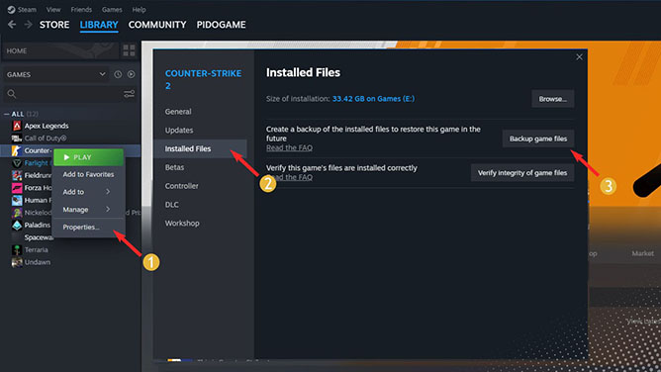This screenshot has width=661, height=372.
Task: Click Verify integrity of game files
Action: (522, 173)
